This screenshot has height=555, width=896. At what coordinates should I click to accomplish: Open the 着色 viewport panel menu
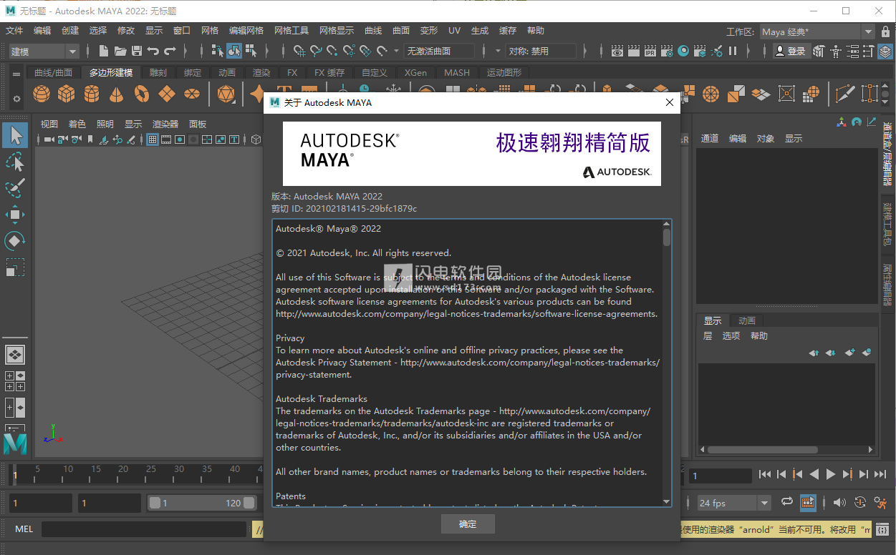pyautogui.click(x=77, y=124)
